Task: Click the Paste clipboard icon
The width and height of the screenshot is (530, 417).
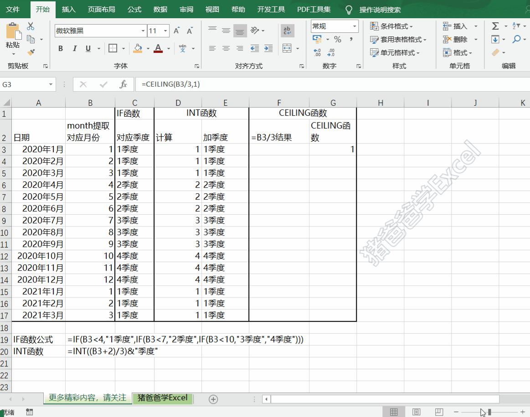Action: [13, 31]
